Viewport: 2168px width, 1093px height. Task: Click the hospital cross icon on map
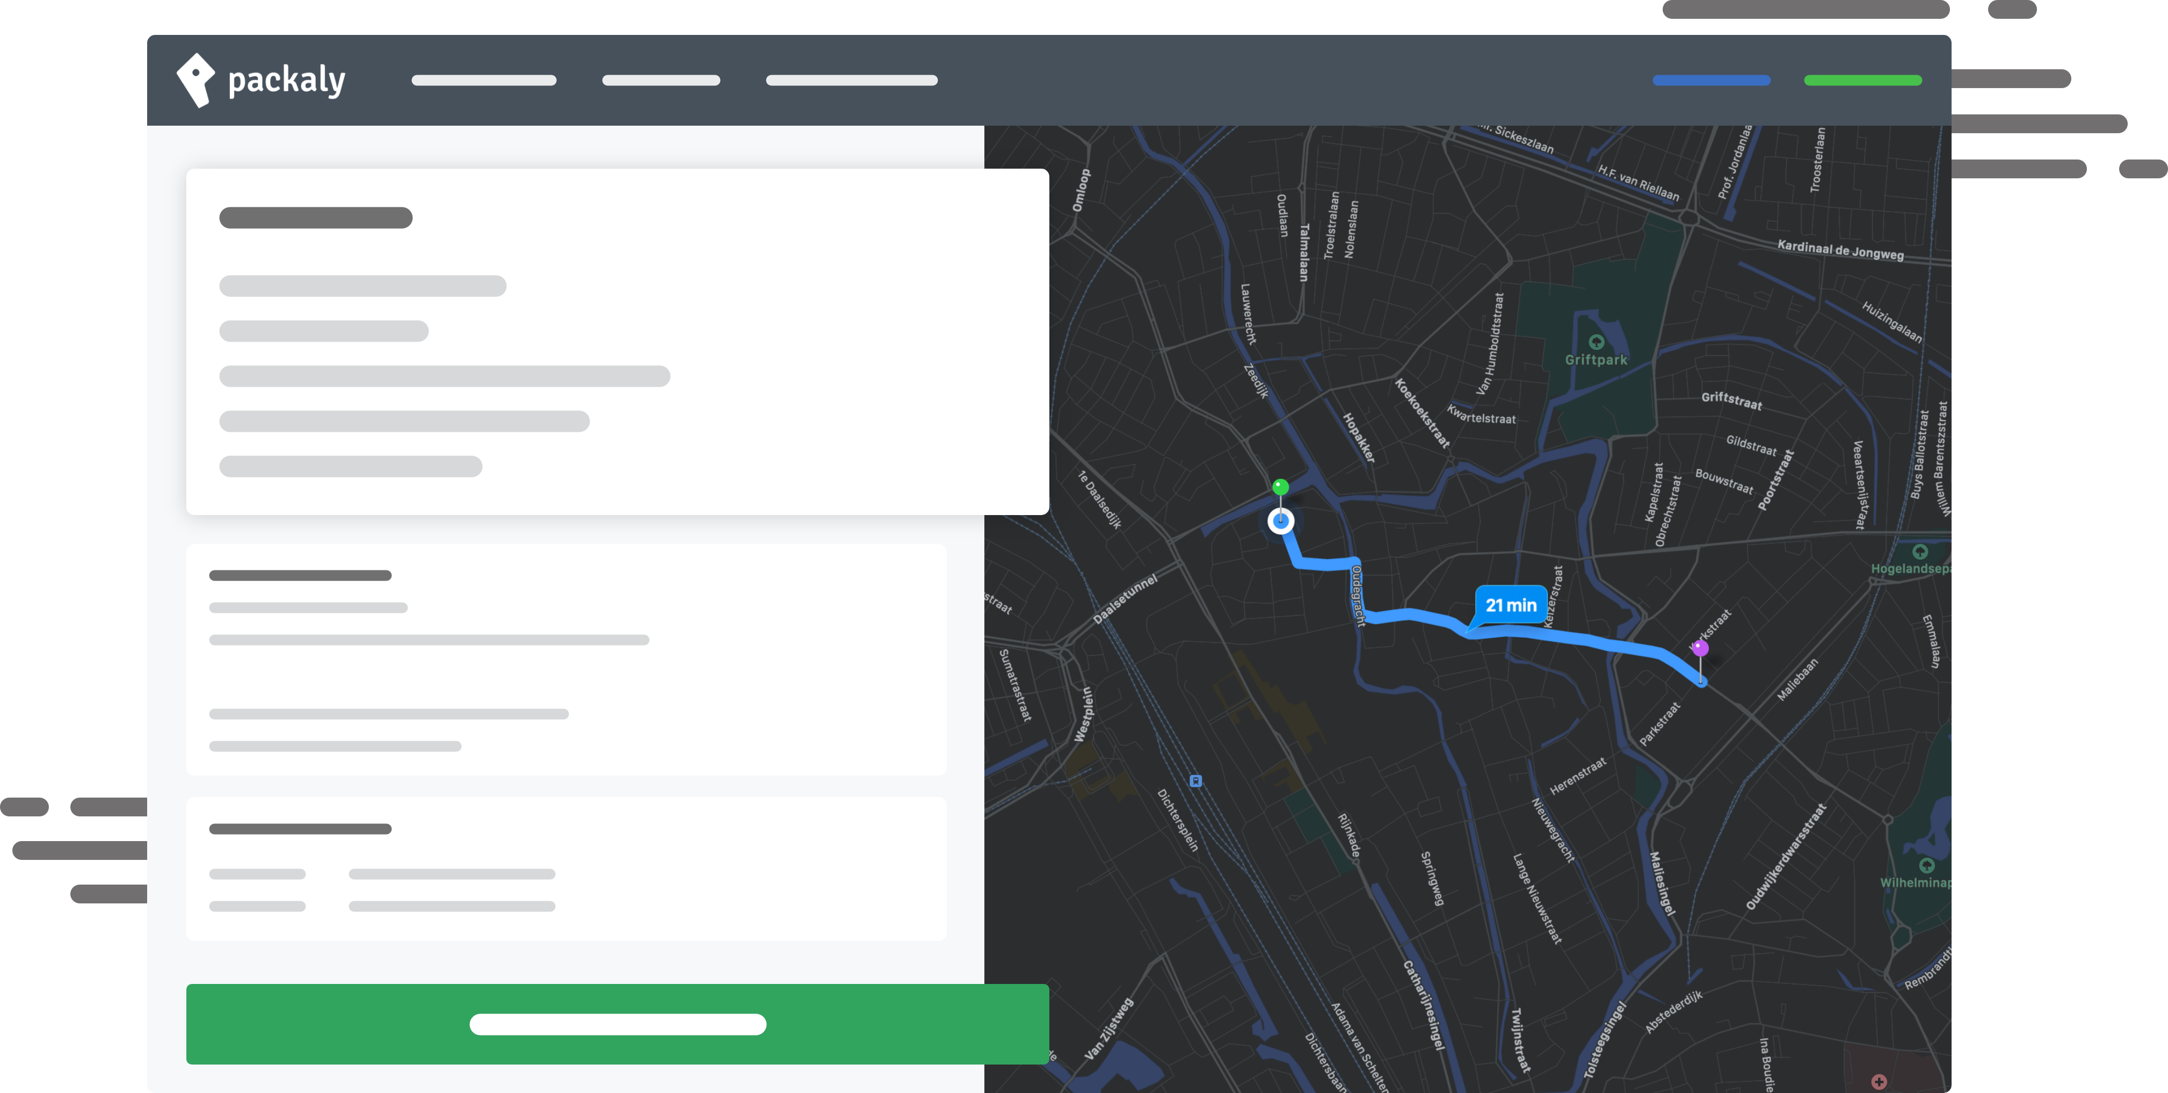[1879, 1081]
